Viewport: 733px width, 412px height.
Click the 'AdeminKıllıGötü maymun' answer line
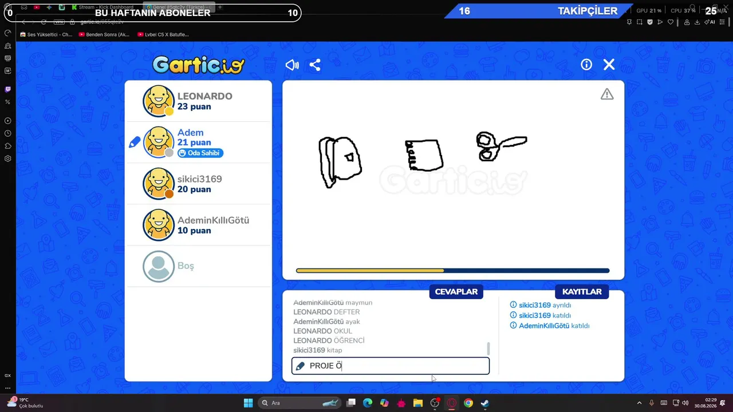[333, 303]
